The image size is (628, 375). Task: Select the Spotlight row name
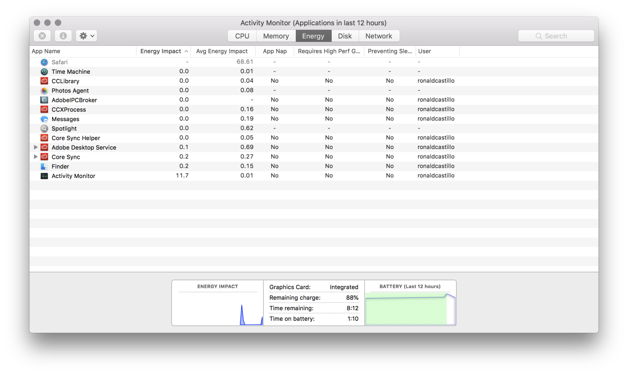64,129
